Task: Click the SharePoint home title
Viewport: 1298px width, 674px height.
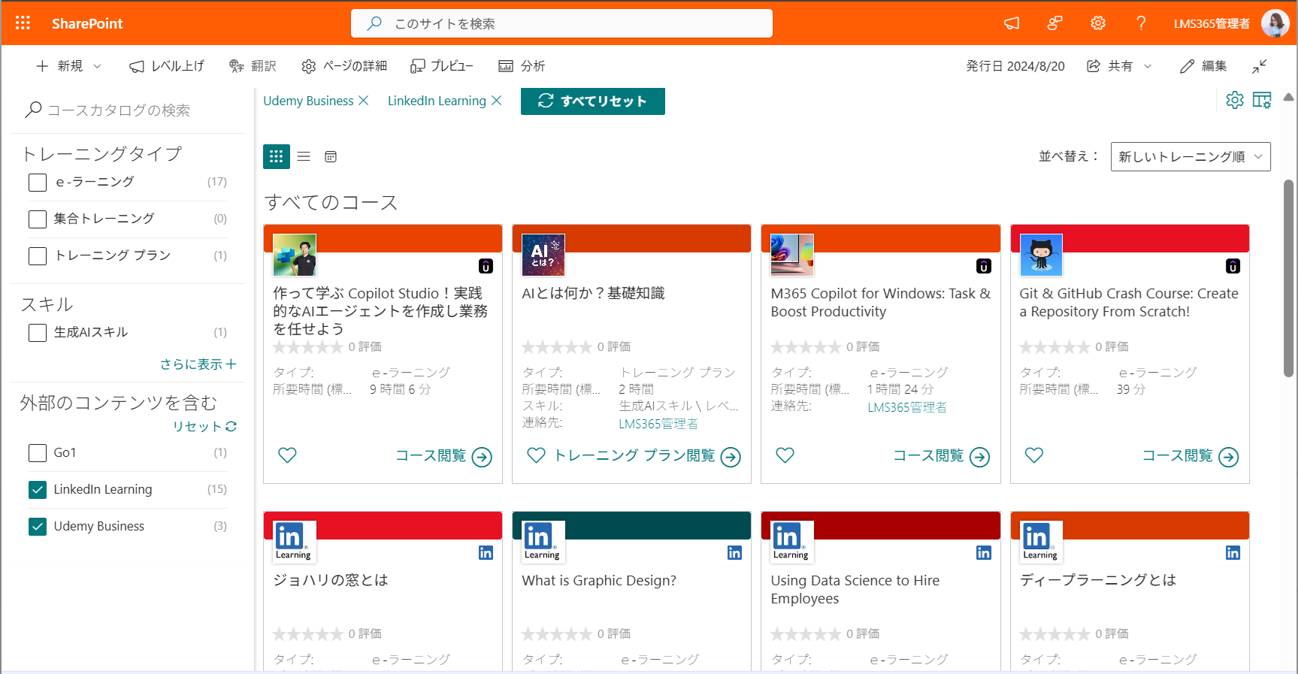Action: 87,23
